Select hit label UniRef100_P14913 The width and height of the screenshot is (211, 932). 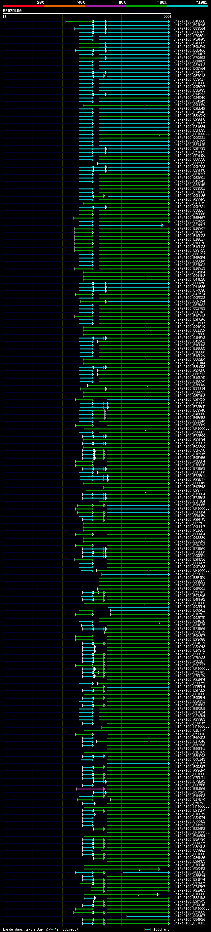pyautogui.click(x=189, y=94)
